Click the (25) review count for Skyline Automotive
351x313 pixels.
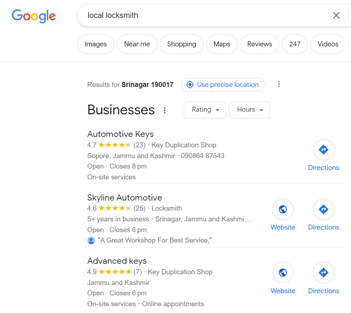(140, 208)
